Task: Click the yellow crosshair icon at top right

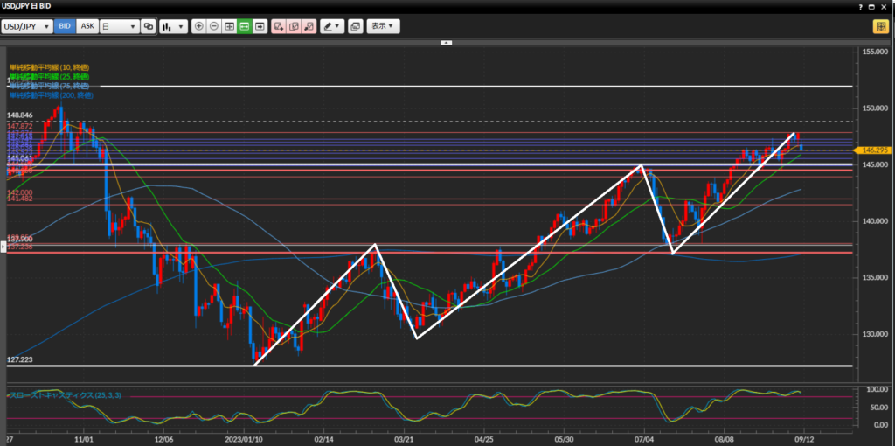Action: [x=879, y=26]
